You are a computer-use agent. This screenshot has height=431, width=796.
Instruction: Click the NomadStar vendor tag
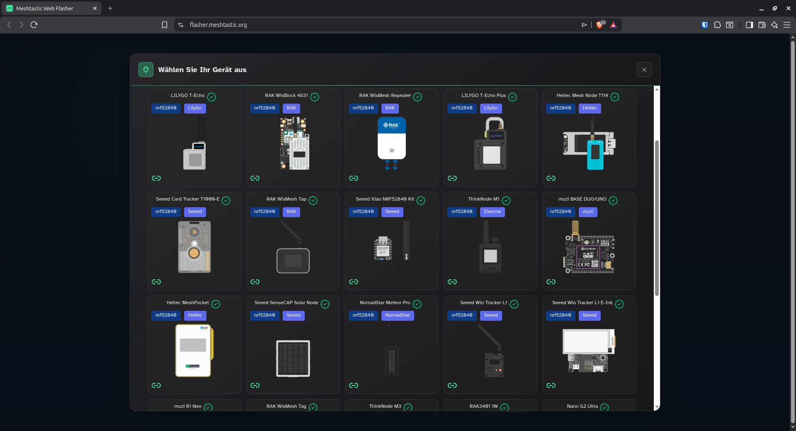397,315
